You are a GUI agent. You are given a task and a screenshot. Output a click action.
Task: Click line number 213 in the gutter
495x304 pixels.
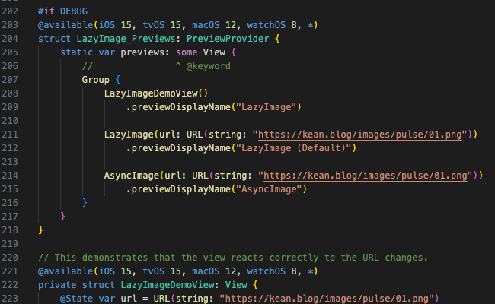(x=10, y=162)
